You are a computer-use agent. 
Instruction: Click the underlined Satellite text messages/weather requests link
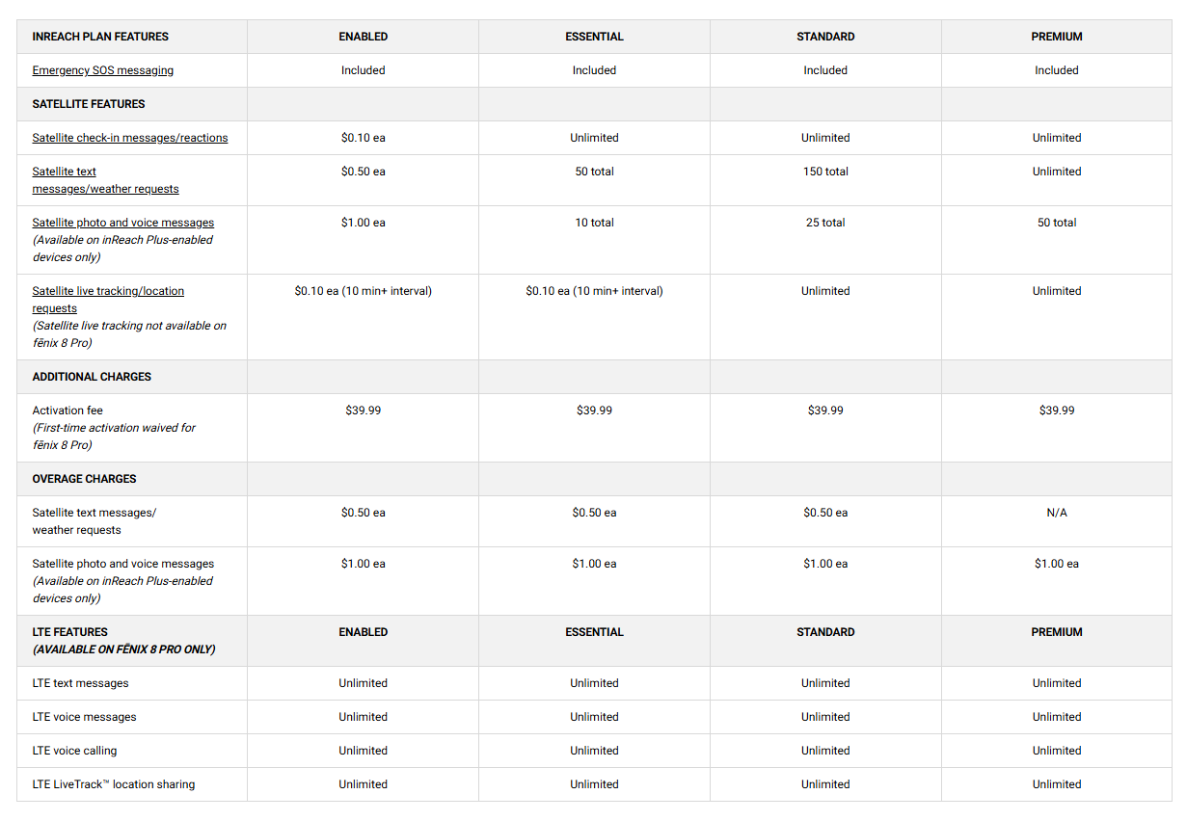(x=105, y=180)
